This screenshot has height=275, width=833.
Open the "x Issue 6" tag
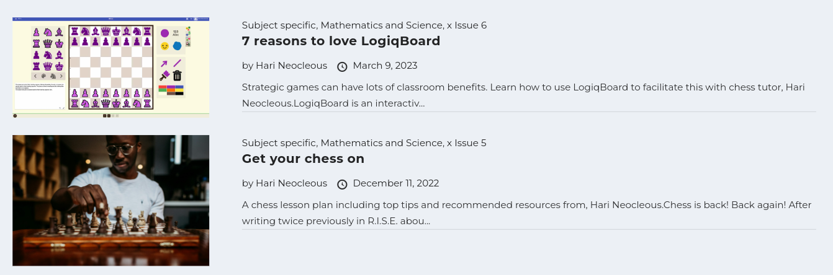coord(467,25)
